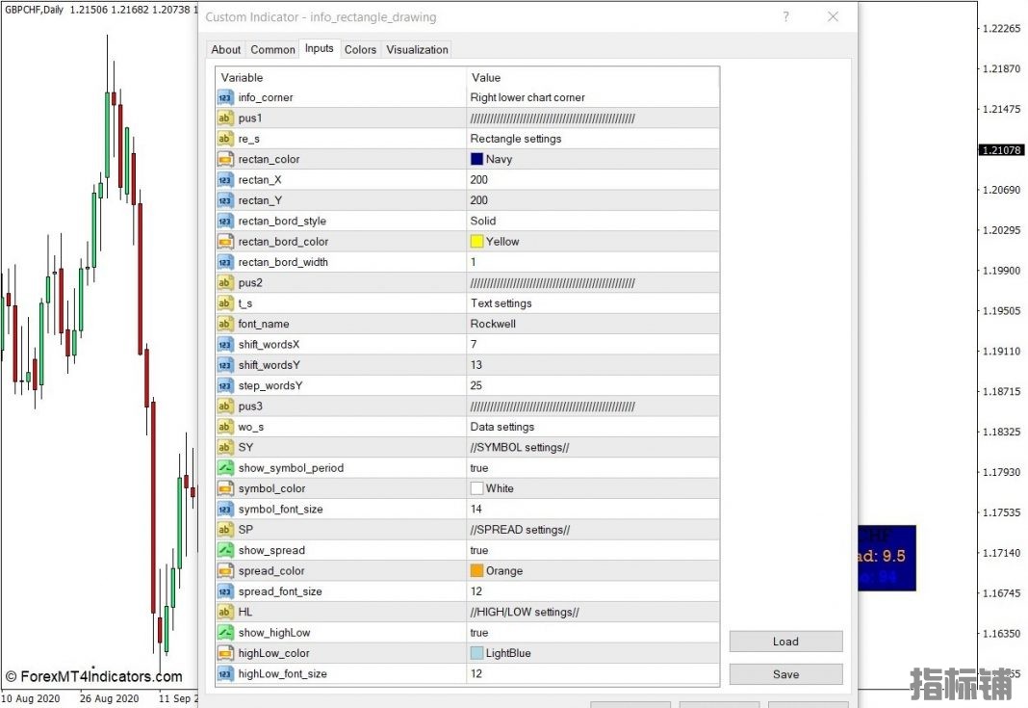
Task: Click the show_symbol_period boolean icon
Action: click(225, 468)
